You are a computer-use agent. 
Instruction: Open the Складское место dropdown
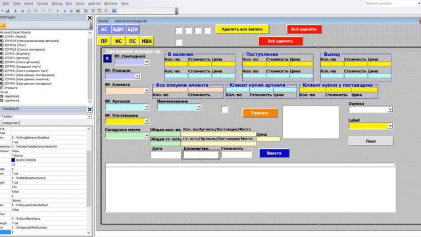pos(147,136)
